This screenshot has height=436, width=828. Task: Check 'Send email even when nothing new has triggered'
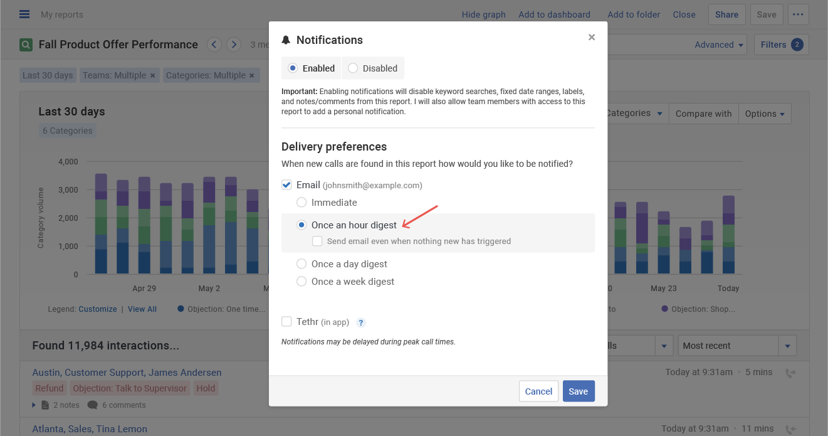(x=317, y=241)
